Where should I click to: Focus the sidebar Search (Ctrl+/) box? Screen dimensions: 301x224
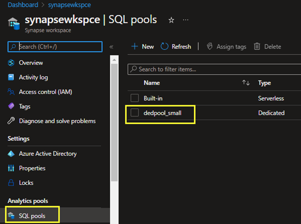[x=55, y=47]
